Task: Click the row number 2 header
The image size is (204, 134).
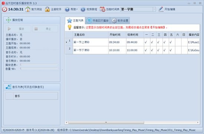Action: [x=69, y=50]
